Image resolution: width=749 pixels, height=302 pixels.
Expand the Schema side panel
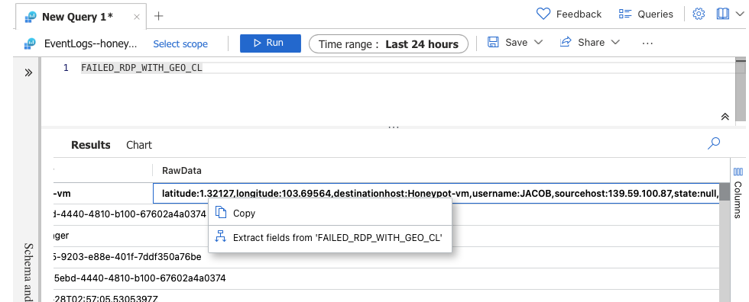pos(28,72)
